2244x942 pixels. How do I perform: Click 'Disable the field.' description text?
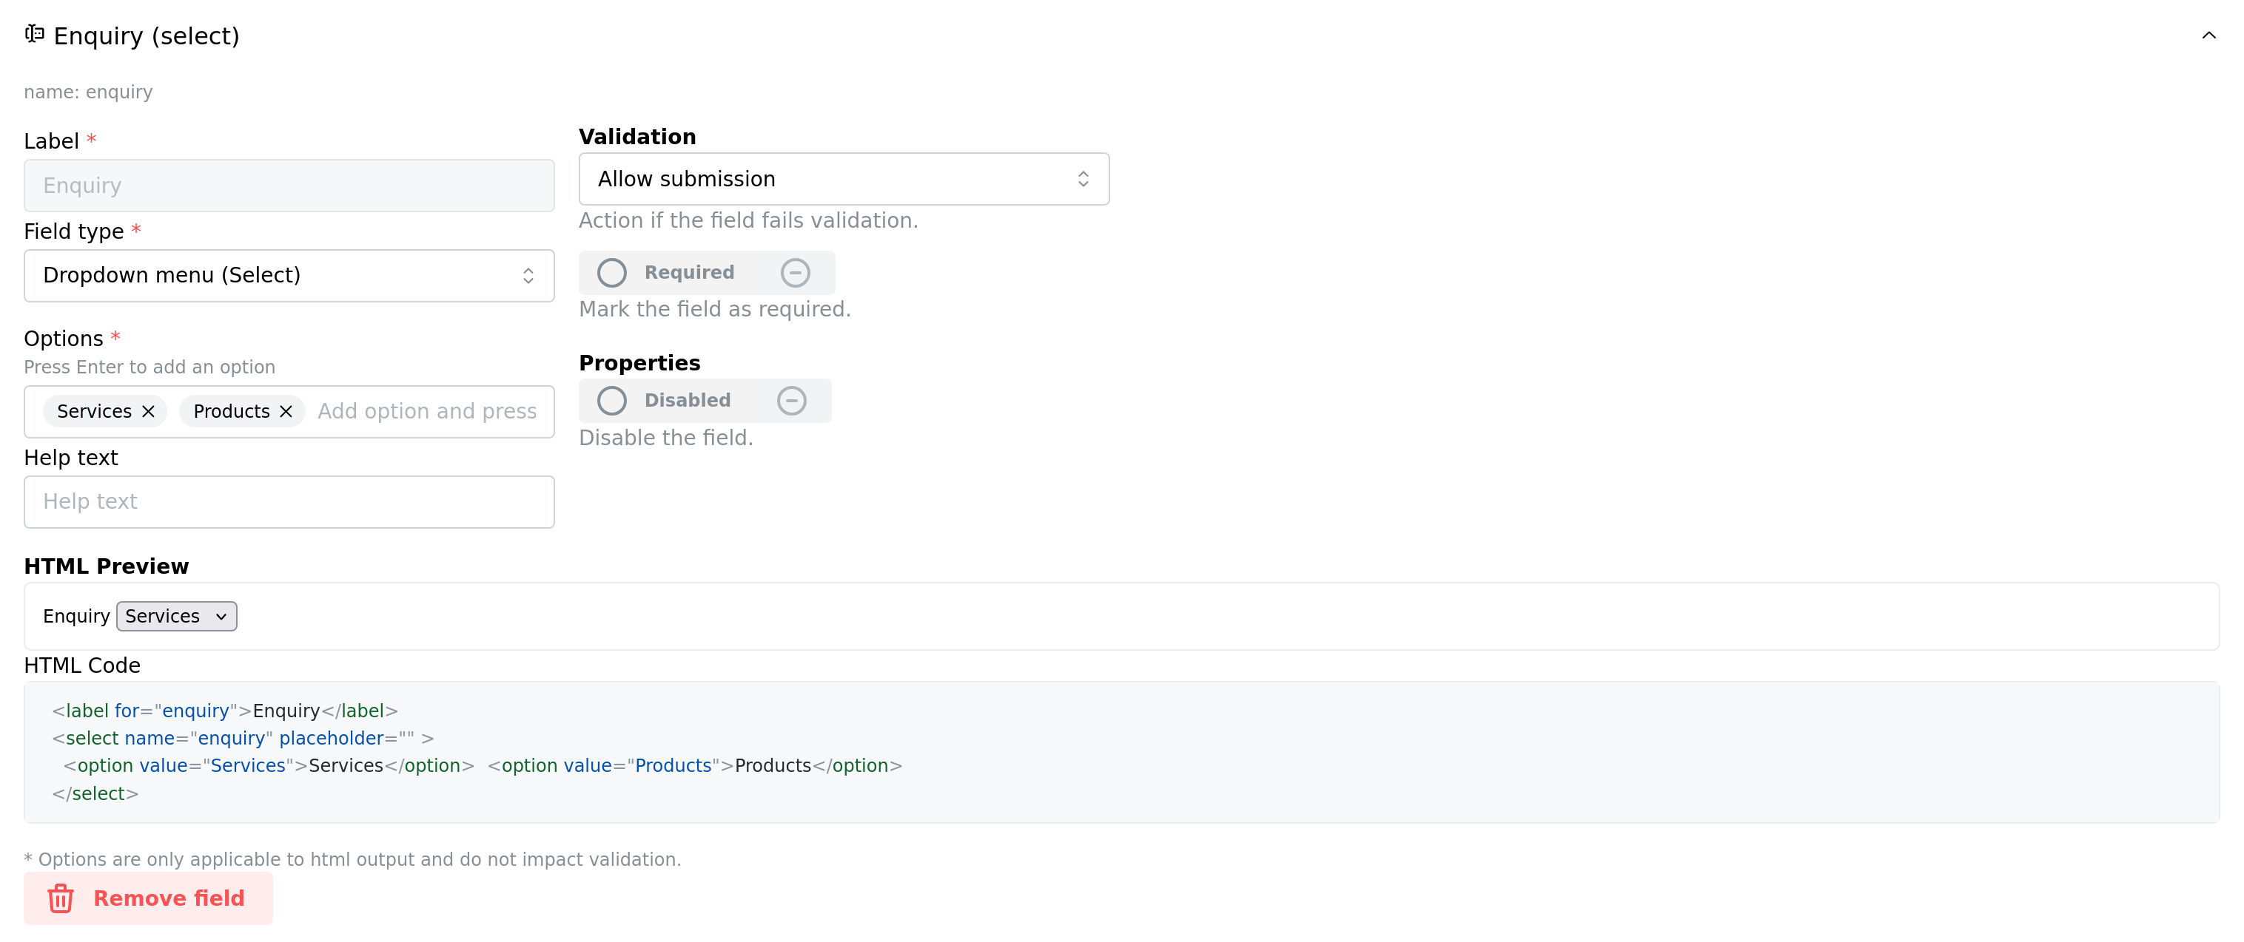(665, 438)
